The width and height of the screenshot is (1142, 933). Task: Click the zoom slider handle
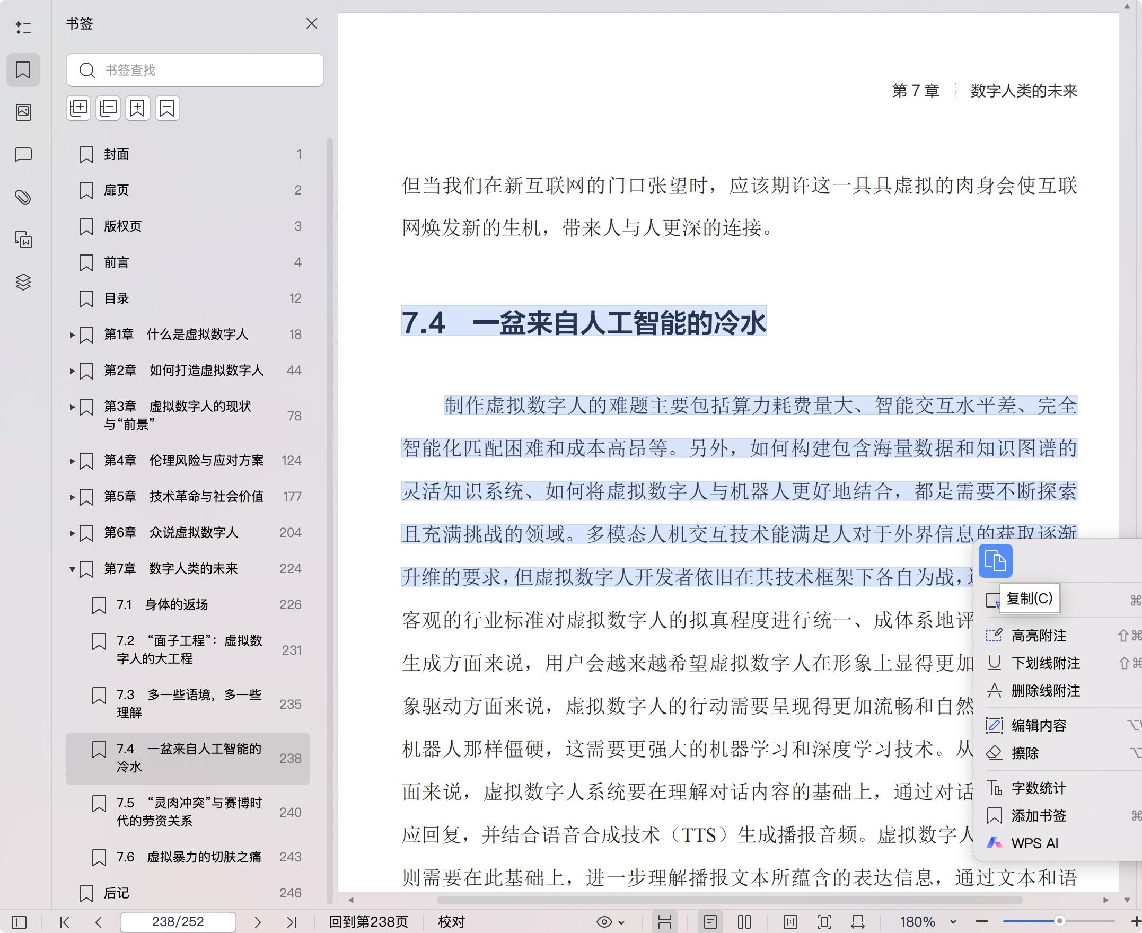pos(1060,921)
